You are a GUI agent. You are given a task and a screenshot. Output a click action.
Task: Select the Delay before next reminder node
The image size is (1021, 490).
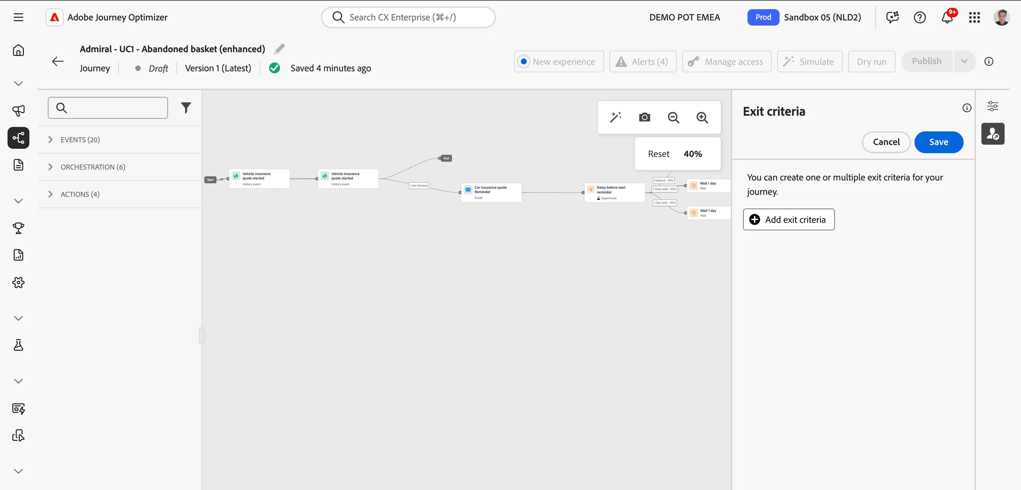click(614, 192)
